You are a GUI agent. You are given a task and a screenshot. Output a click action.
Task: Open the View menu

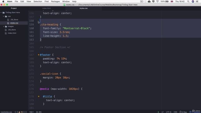[29, 1]
